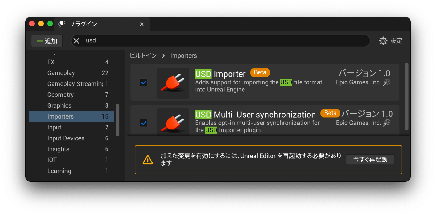Click the category list scrollbar
The width and height of the screenshot is (436, 215).
pos(117,120)
